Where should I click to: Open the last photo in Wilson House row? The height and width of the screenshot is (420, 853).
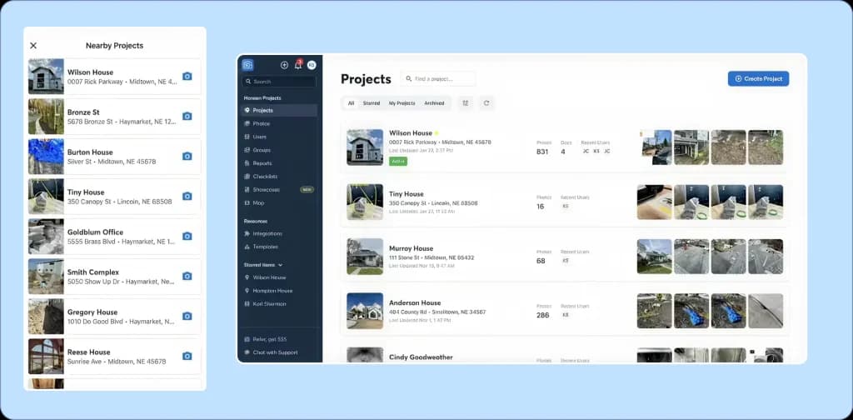click(766, 147)
